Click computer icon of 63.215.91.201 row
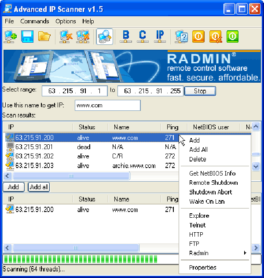Image resolution: width=264 pixels, height=278 pixels. pyautogui.click(x=10, y=147)
